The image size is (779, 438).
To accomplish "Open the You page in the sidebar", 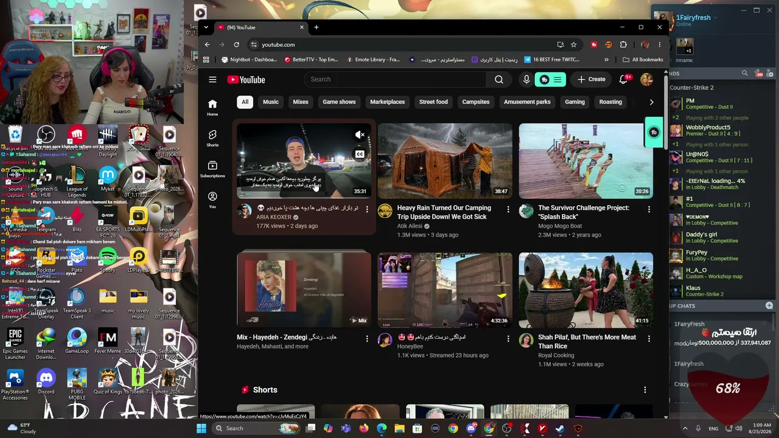I will pos(212,200).
